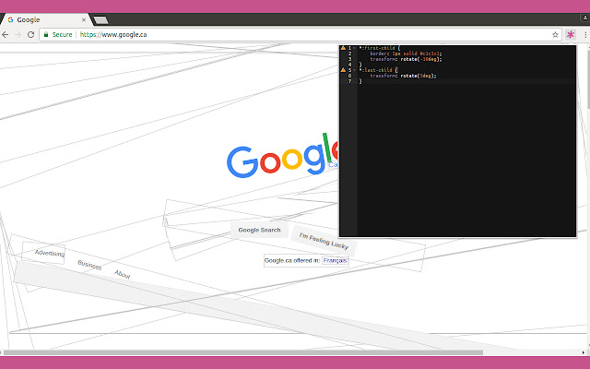
Task: Click the Google Search button
Action: [259, 230]
